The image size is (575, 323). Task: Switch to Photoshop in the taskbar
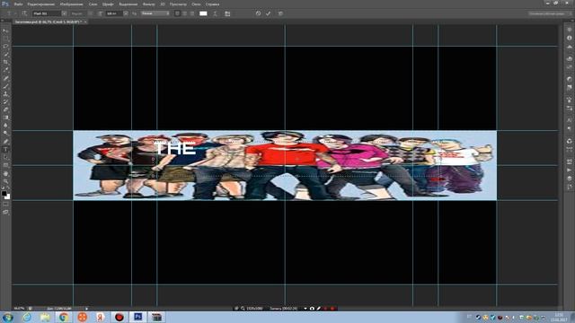(x=137, y=317)
